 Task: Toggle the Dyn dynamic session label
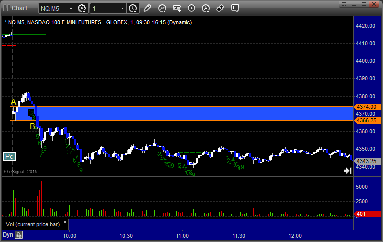pyautogui.click(x=8, y=235)
